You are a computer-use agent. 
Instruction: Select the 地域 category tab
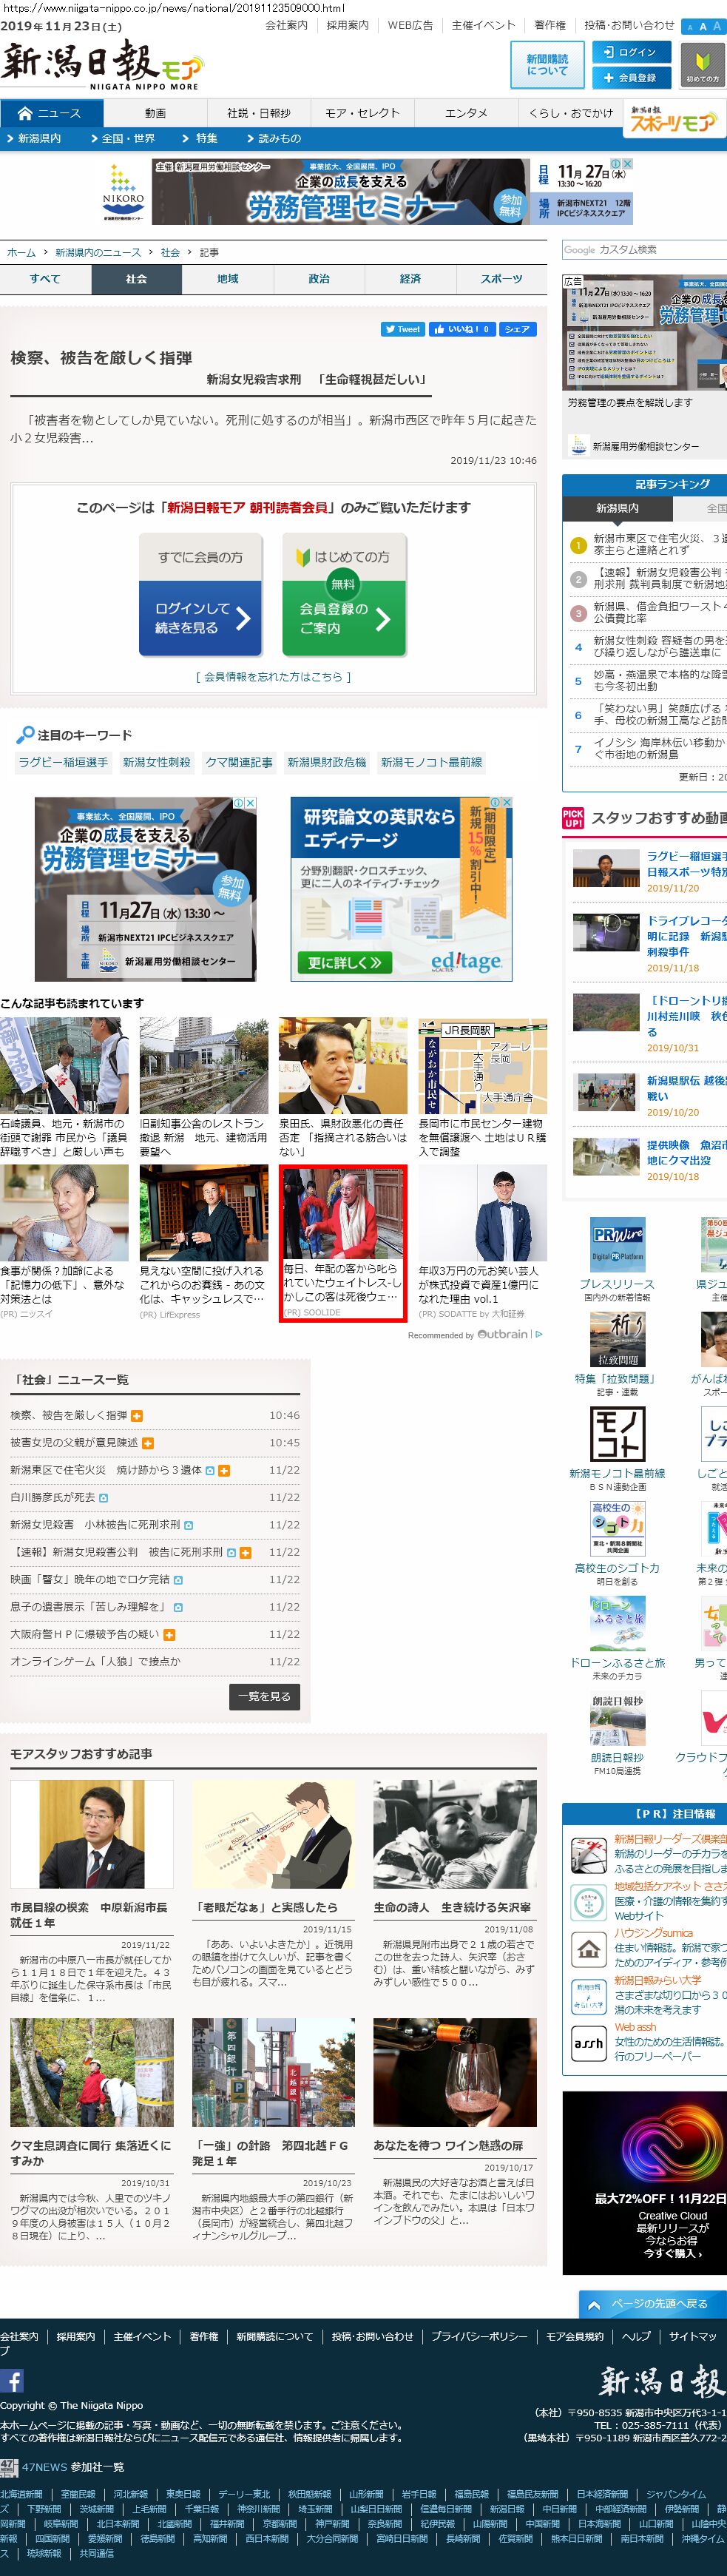pos(228,279)
